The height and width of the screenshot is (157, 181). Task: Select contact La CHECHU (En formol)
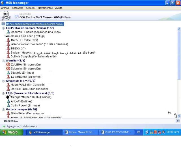pos(26,77)
